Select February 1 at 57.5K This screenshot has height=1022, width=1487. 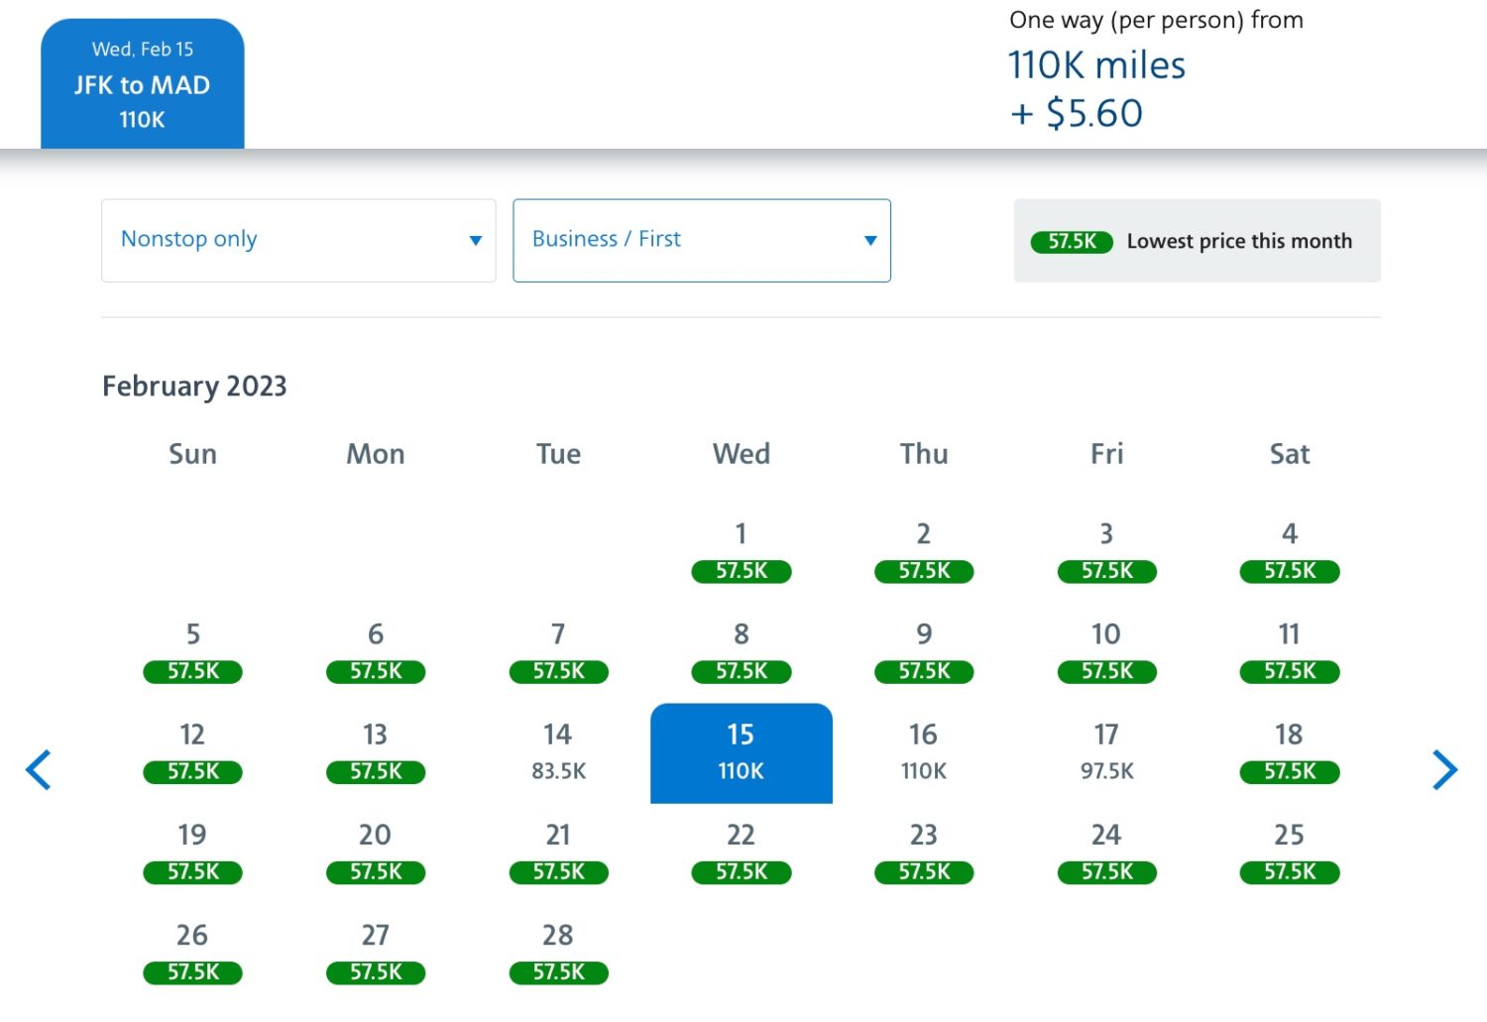[741, 552]
